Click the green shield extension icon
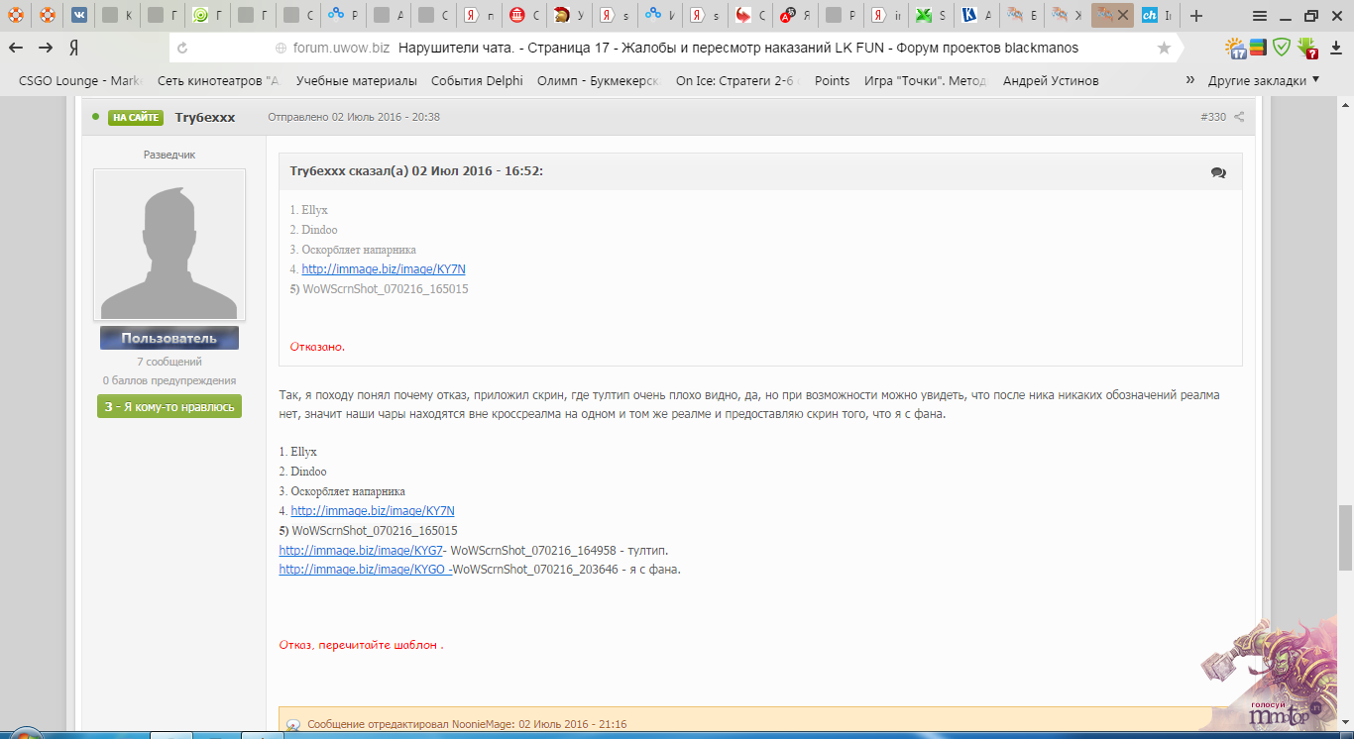Viewport: 1354px width, 739px height. coord(1282,47)
